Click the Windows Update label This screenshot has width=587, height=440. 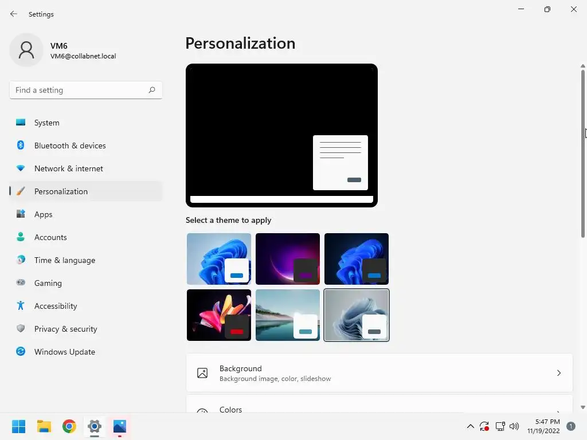(64, 352)
